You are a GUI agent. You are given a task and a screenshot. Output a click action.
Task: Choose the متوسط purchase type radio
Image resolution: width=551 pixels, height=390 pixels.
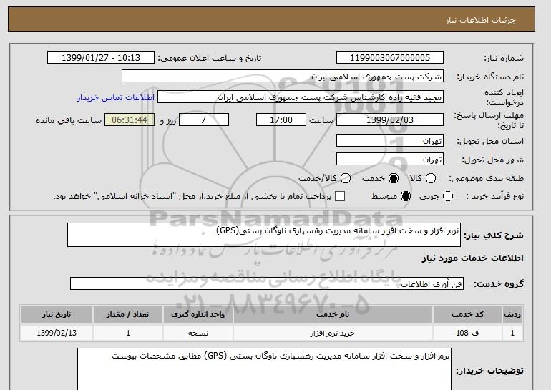tap(406, 196)
